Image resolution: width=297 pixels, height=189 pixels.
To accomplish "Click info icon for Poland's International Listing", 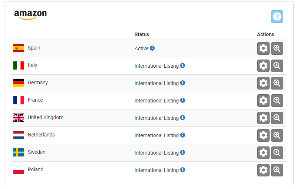I will 182,170.
